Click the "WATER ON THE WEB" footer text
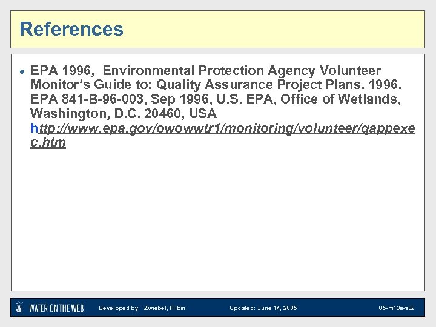The height and width of the screenshot is (327, 436). [x=56, y=308]
